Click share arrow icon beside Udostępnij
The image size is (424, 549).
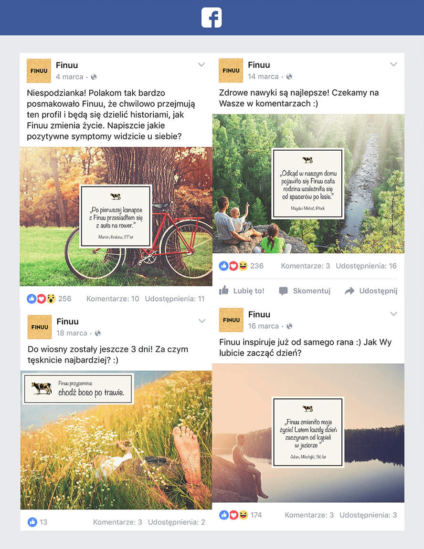click(350, 291)
